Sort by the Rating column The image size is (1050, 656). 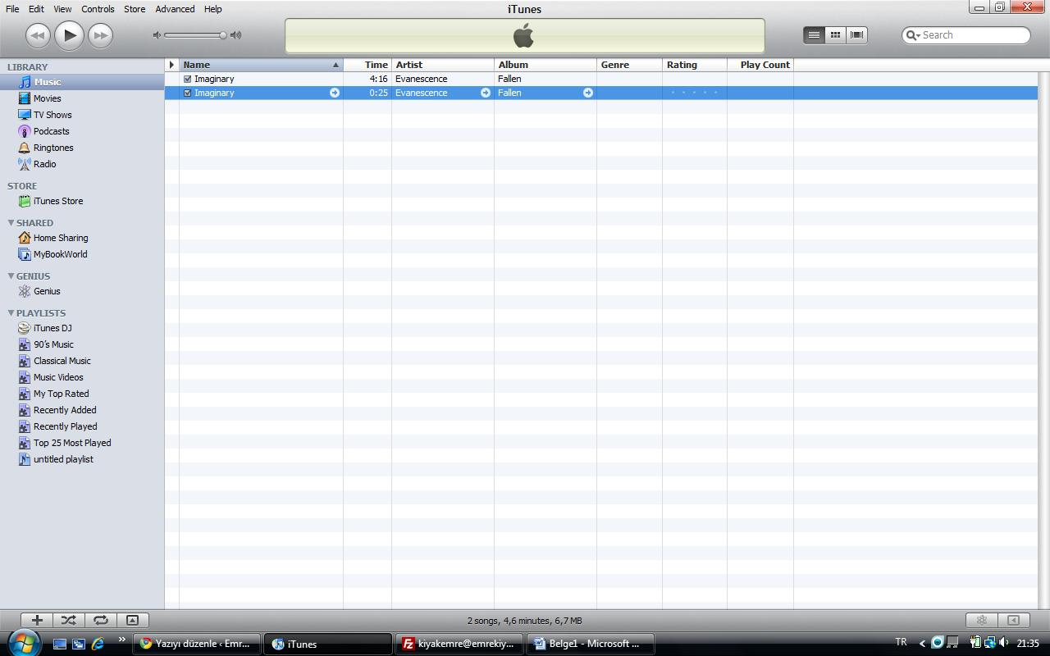695,65
